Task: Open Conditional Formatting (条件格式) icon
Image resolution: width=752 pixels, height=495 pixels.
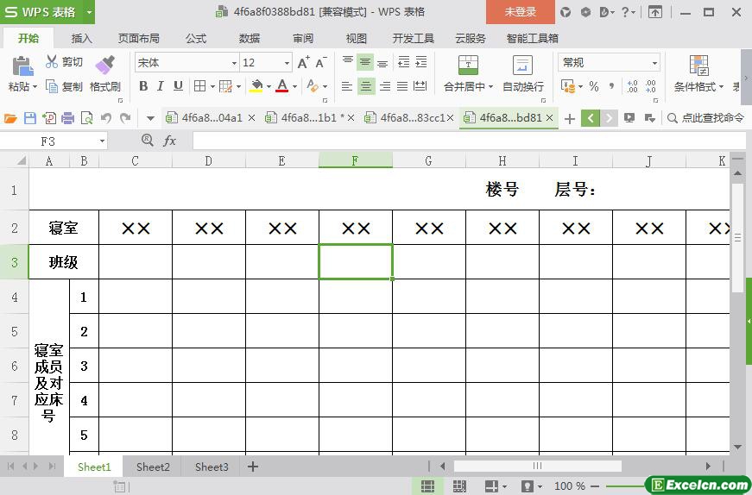Action: tap(698, 66)
